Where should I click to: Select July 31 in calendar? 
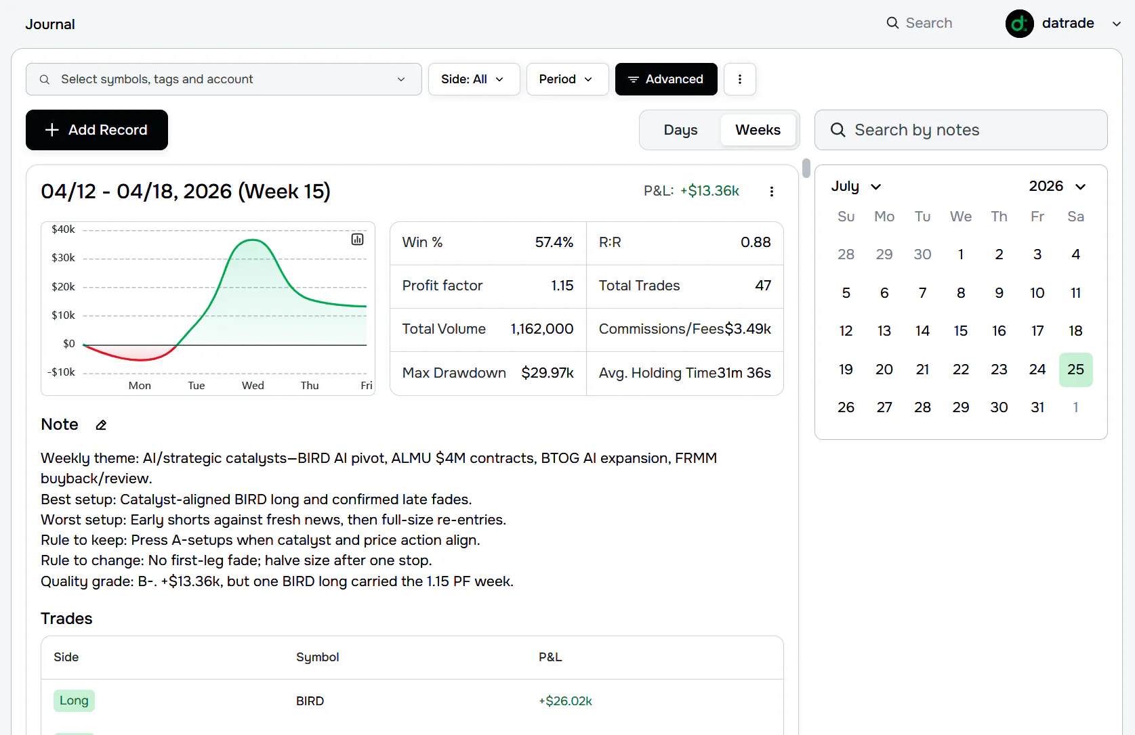(x=1037, y=407)
